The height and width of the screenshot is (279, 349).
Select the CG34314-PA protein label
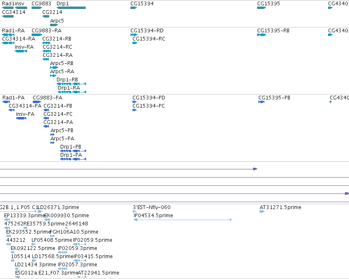point(25,106)
